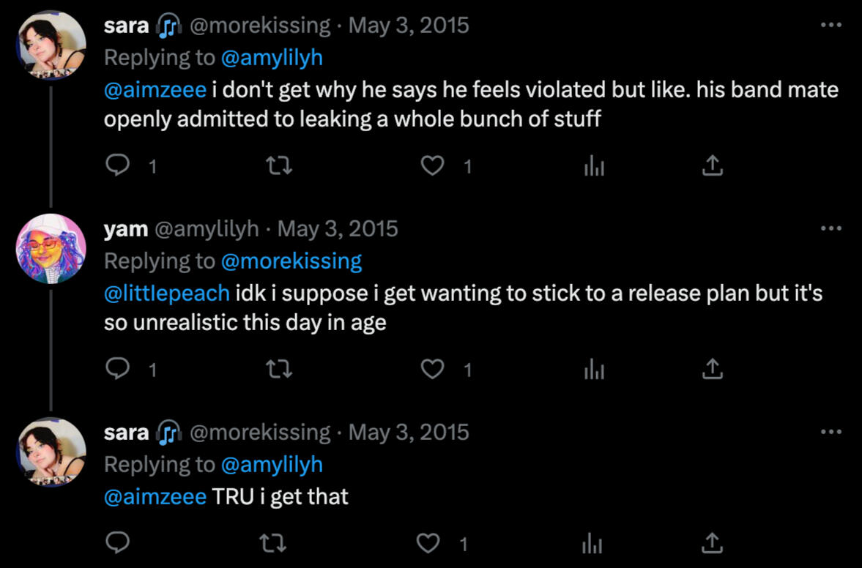Open more options on yam's tweet
Image resolution: width=862 pixels, height=568 pixels.
[831, 228]
